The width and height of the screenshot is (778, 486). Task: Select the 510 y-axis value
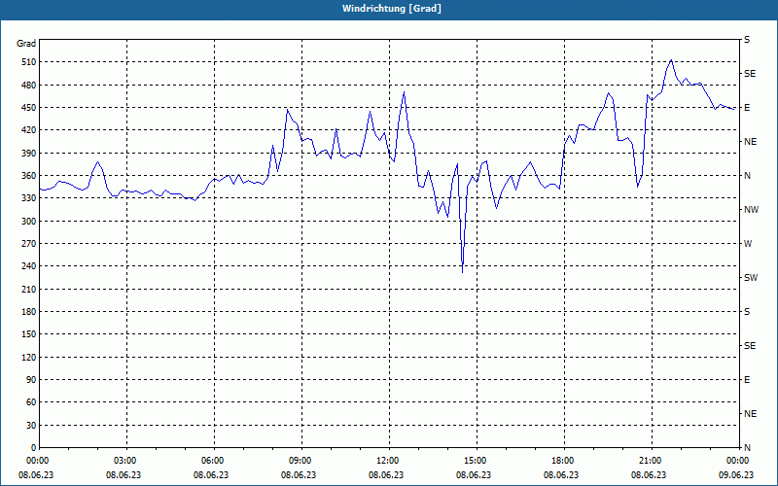pos(28,62)
